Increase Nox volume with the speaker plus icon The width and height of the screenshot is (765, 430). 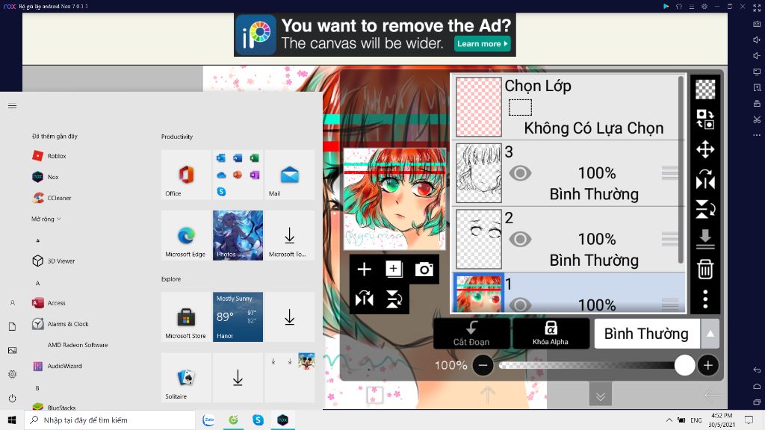point(757,40)
